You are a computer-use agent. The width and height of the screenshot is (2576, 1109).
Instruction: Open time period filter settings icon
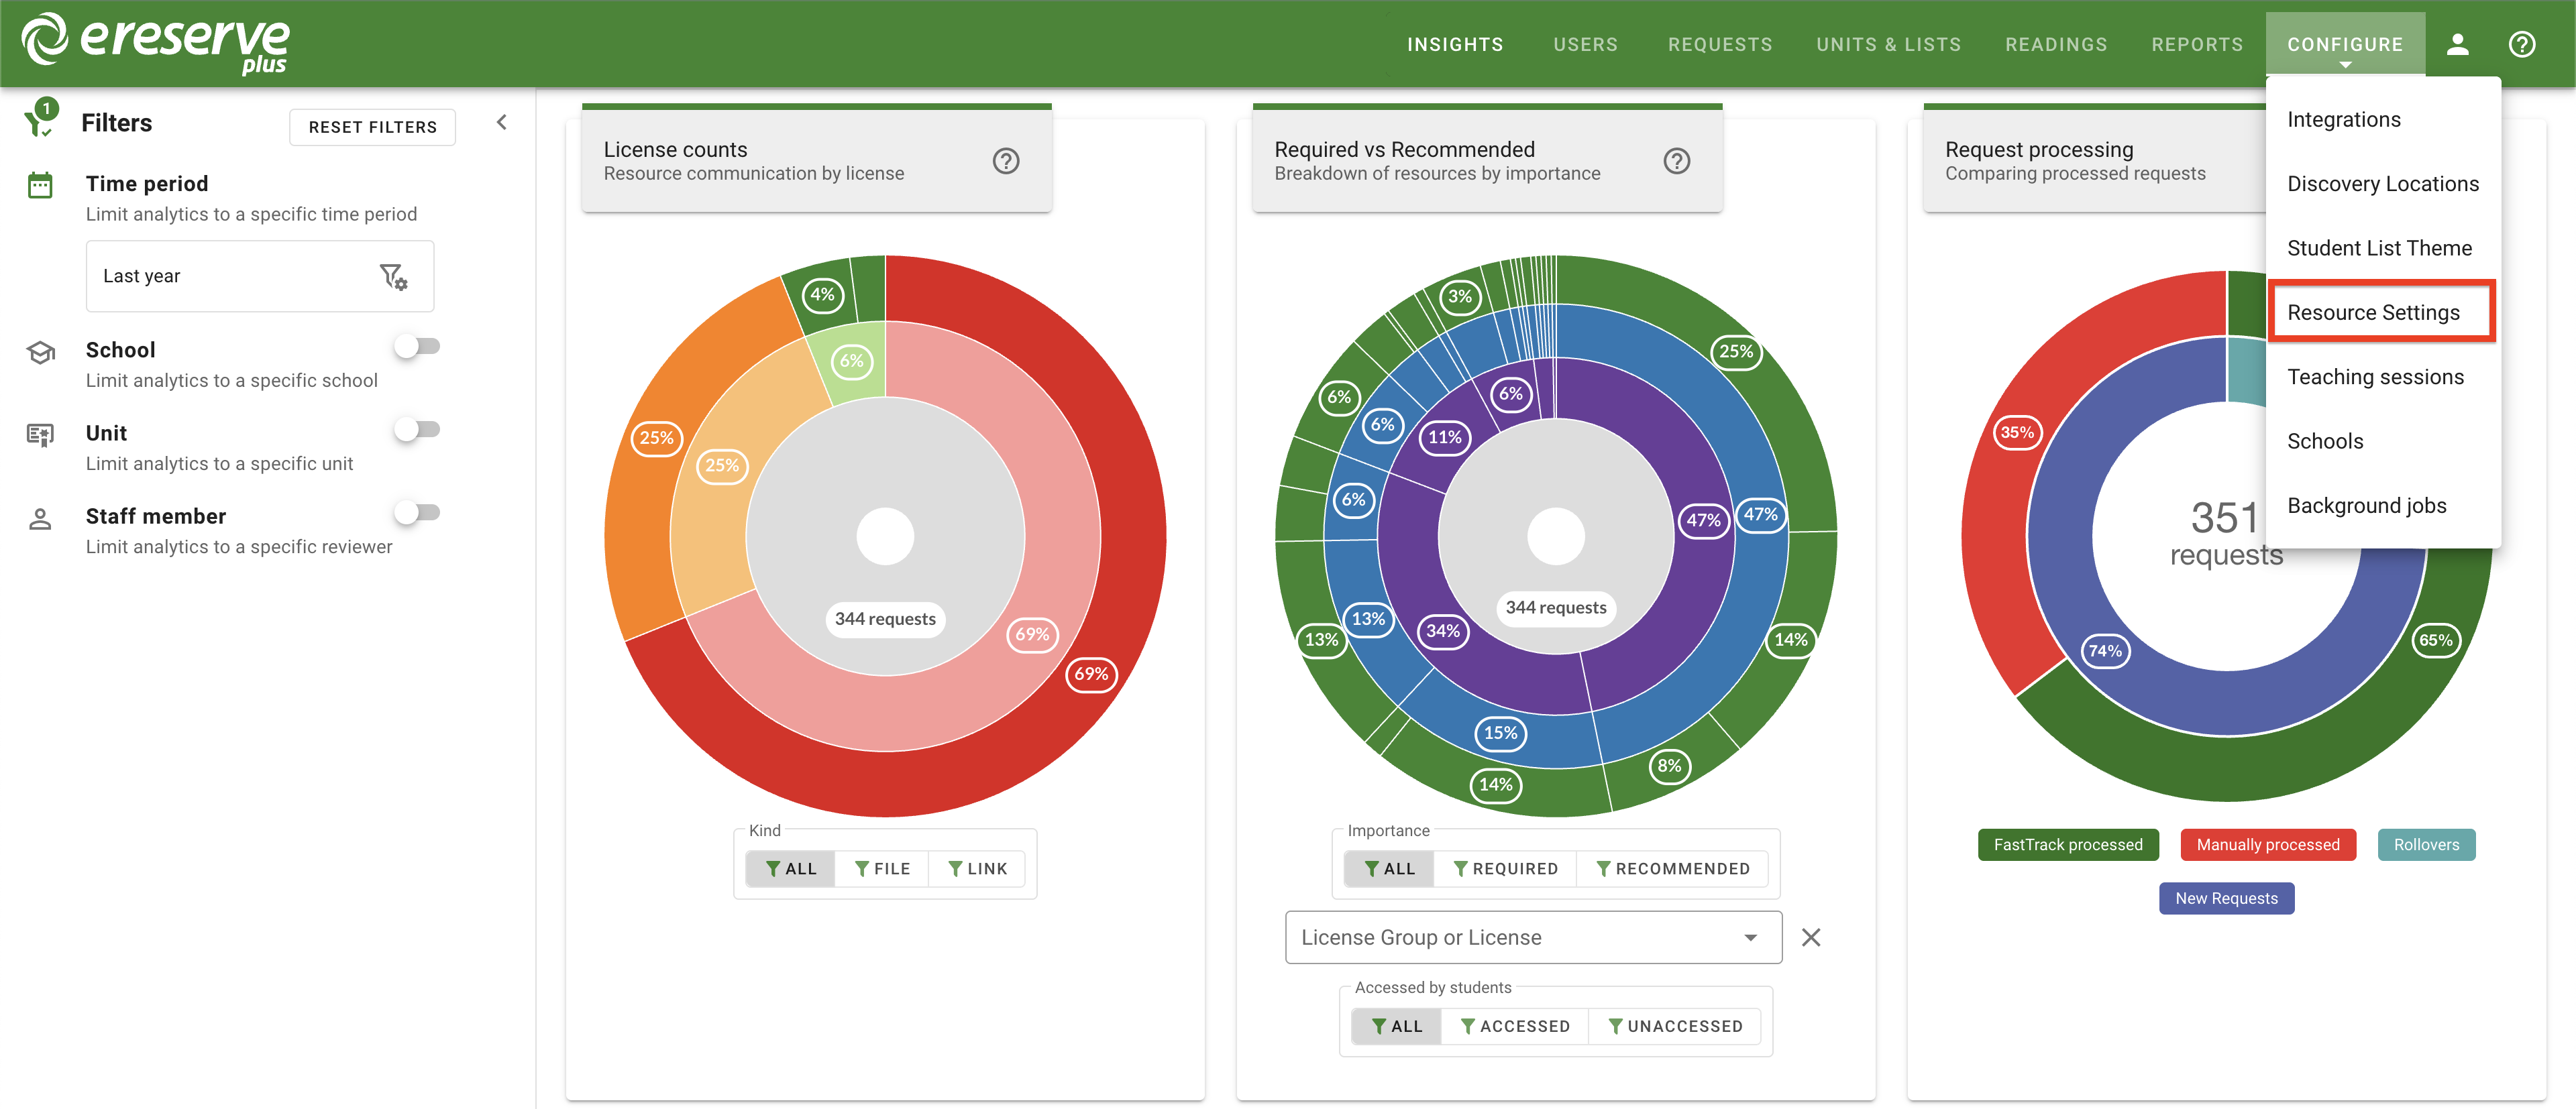(x=393, y=277)
